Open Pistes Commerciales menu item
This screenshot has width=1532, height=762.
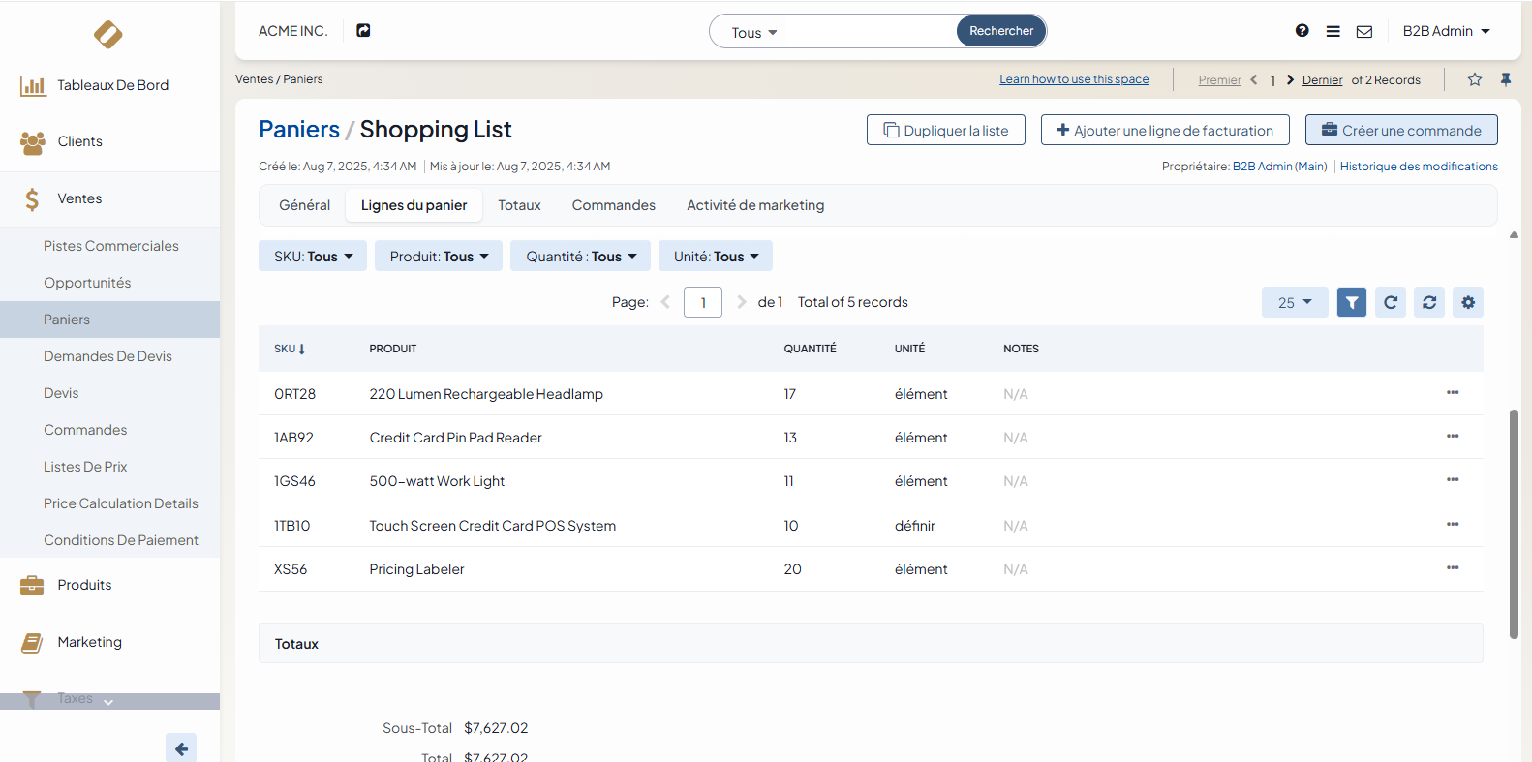coord(110,246)
